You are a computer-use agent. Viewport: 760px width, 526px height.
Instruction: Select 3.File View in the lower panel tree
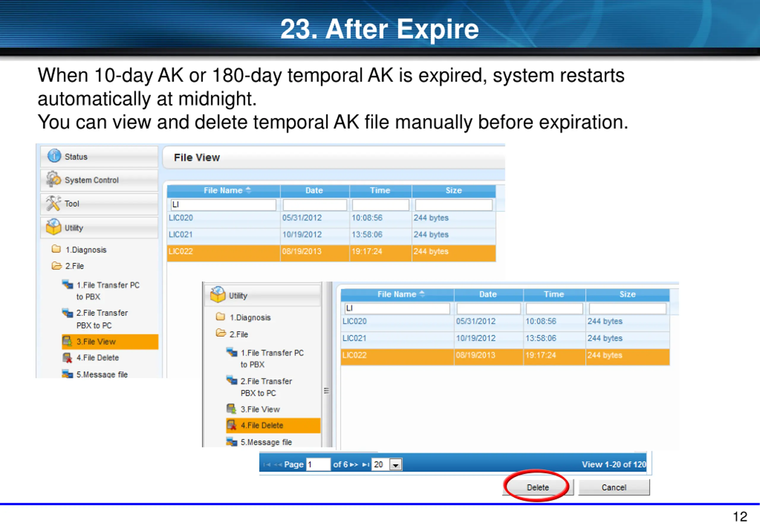260,409
